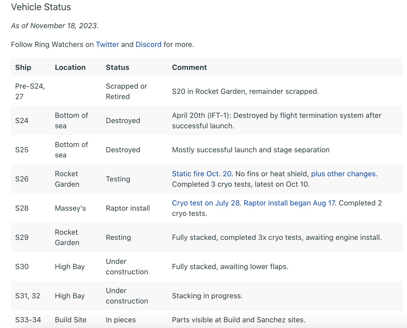Open the Discord link
The height and width of the screenshot is (328, 407).
click(x=148, y=45)
